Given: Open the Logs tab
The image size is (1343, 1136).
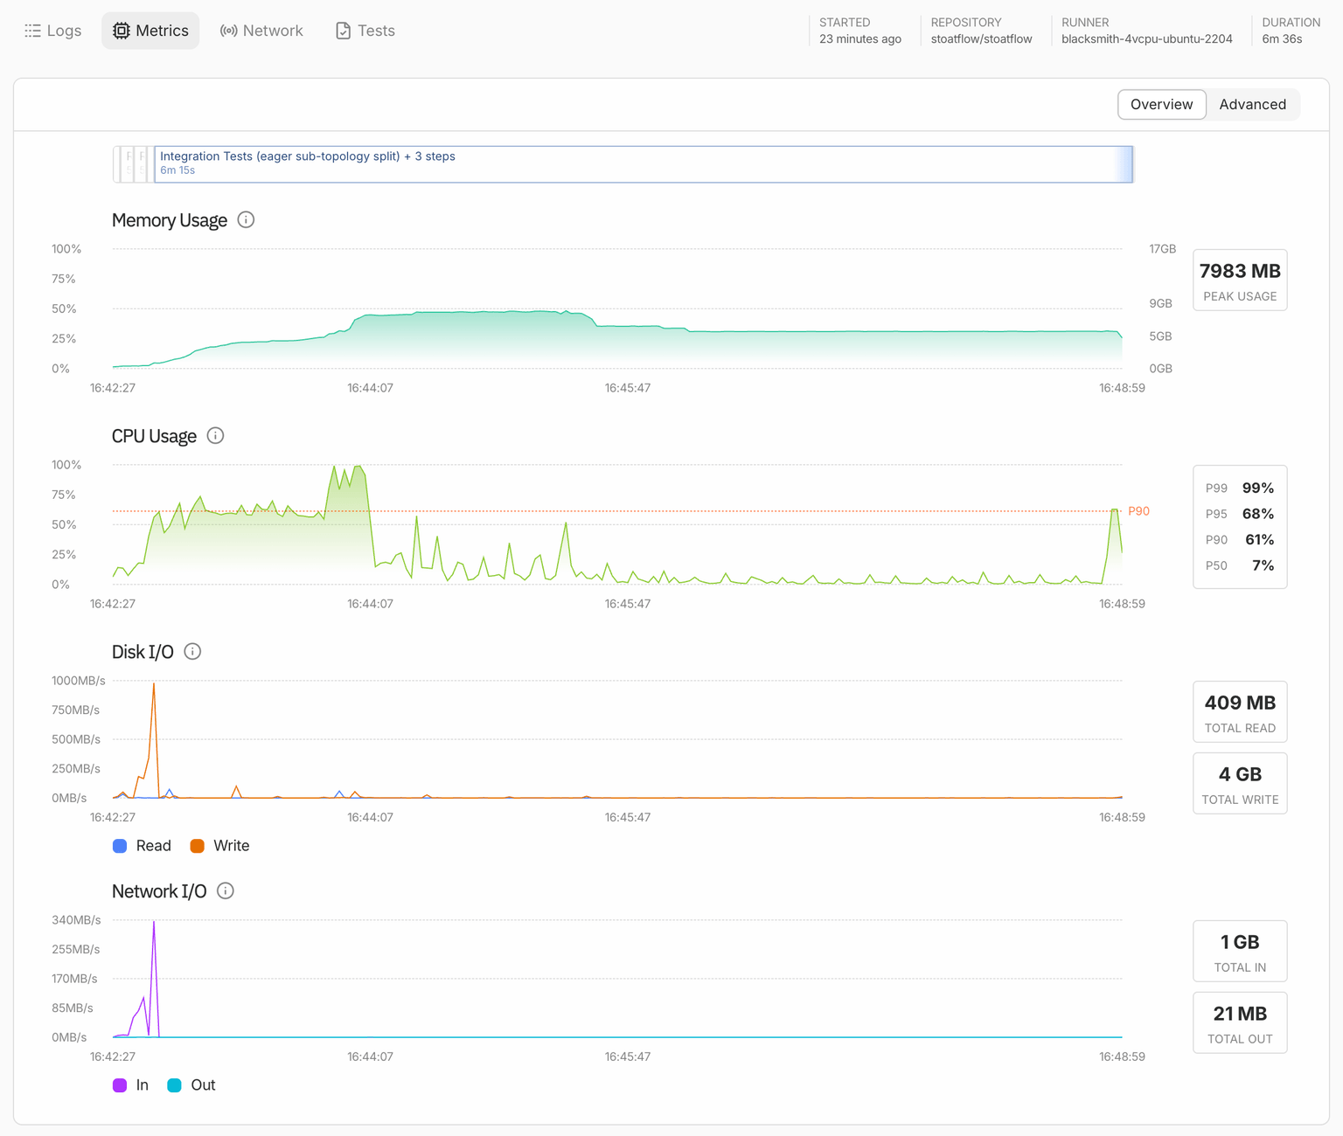Looking at the screenshot, I should 52,31.
